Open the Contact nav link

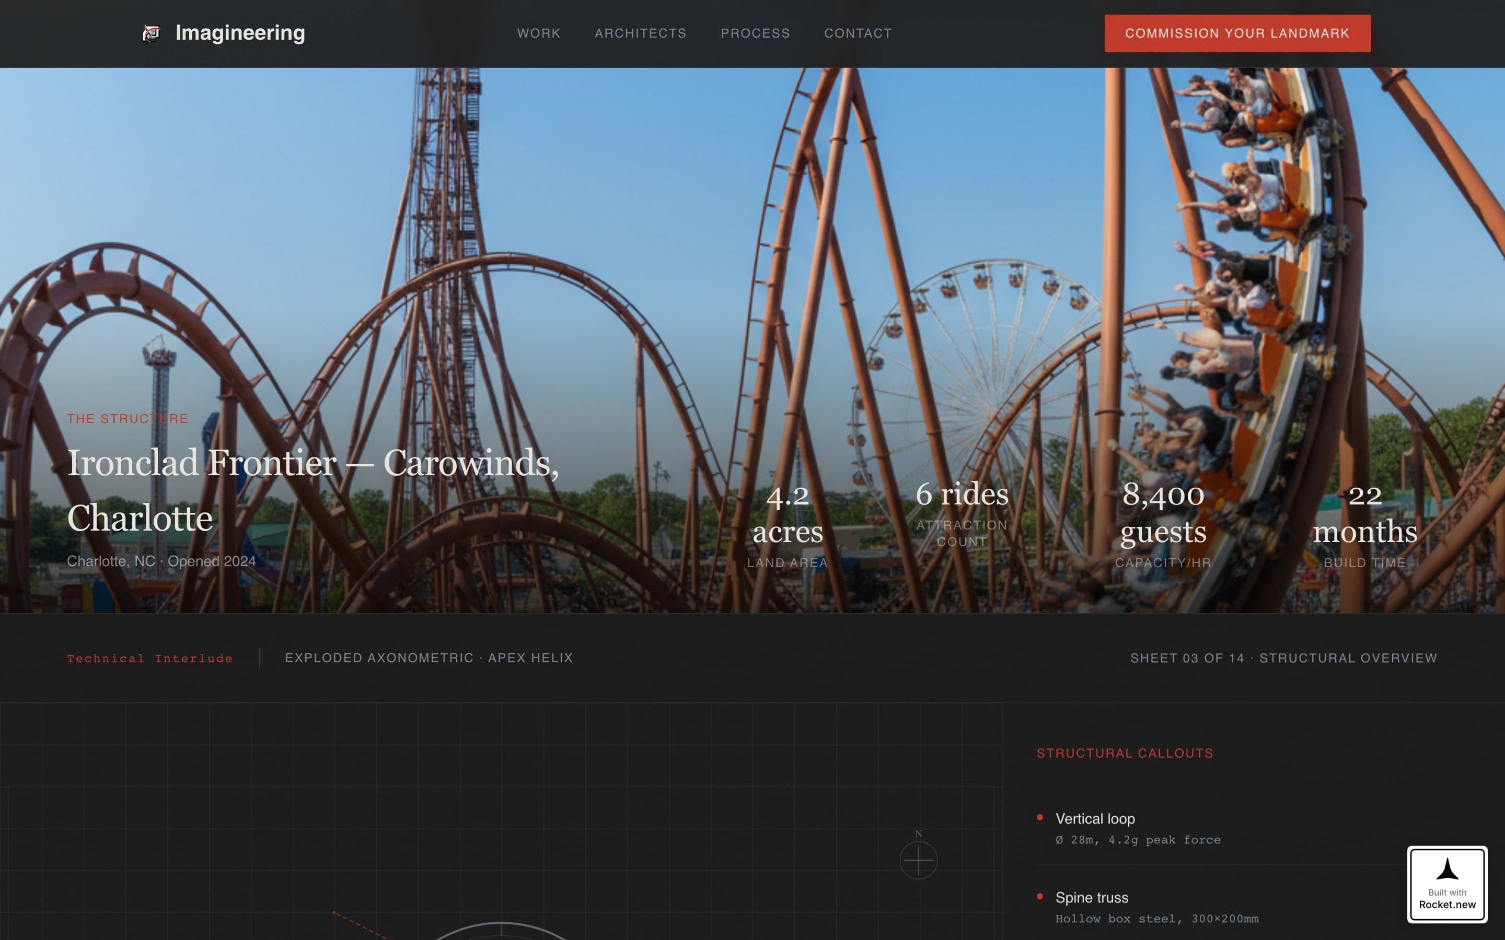click(x=858, y=33)
